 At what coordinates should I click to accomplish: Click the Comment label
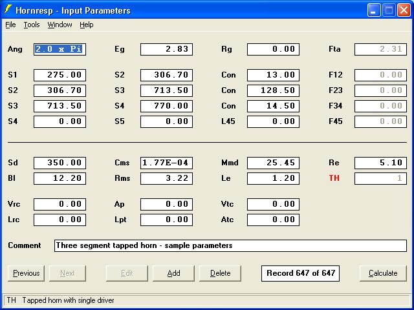coord(25,245)
